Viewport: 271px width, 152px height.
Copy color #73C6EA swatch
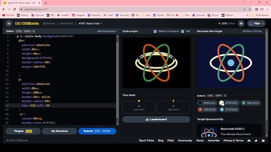[229, 110]
